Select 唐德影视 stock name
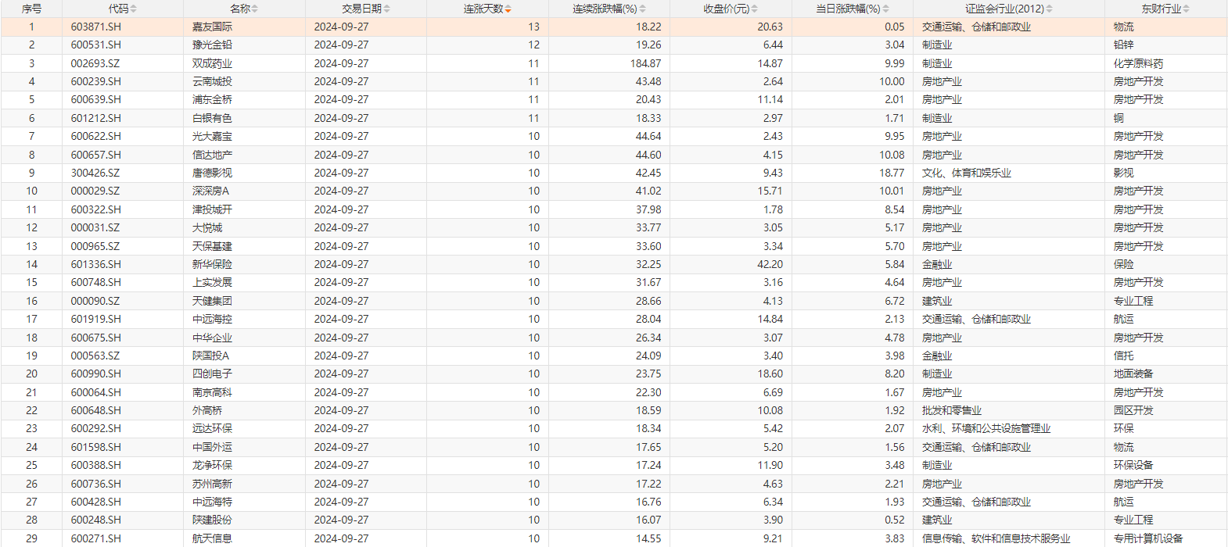Viewport: 1228px width, 547px height. [212, 173]
